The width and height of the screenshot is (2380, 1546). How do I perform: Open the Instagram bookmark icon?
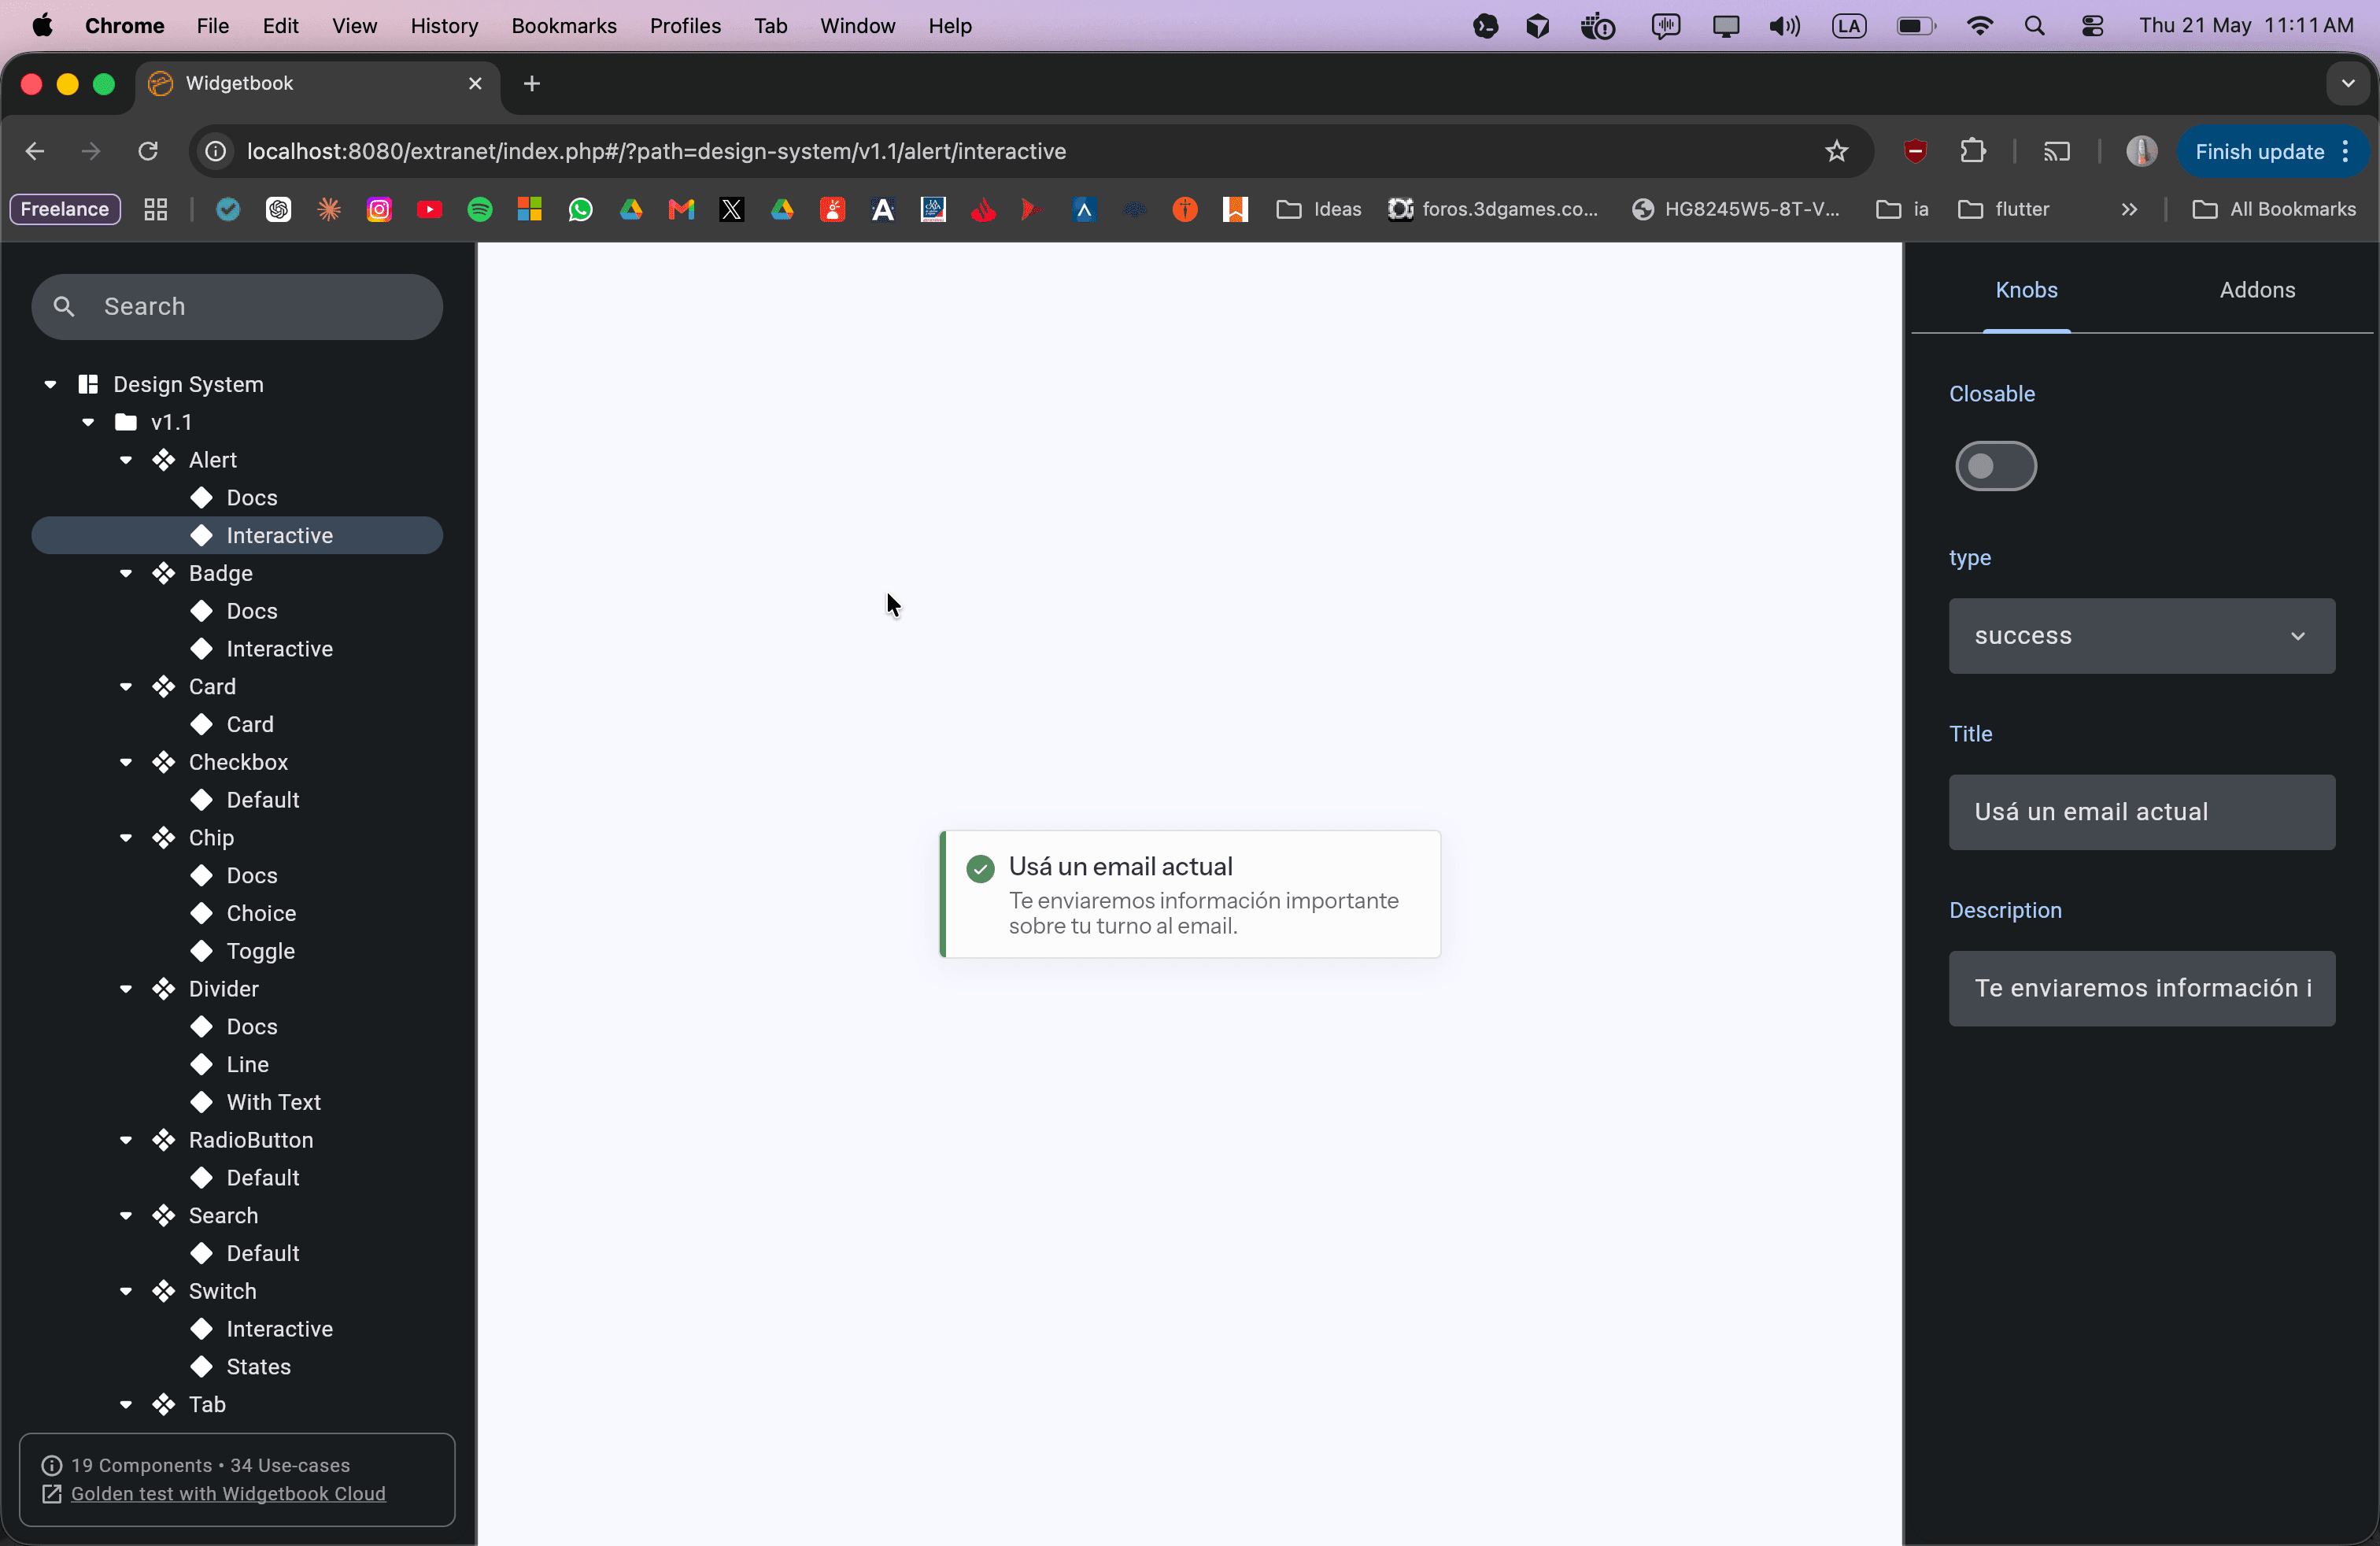(x=379, y=209)
